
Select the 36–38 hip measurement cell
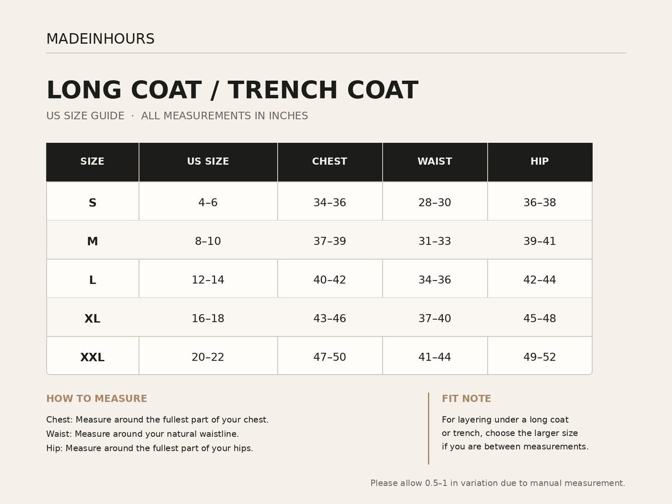[540, 203]
